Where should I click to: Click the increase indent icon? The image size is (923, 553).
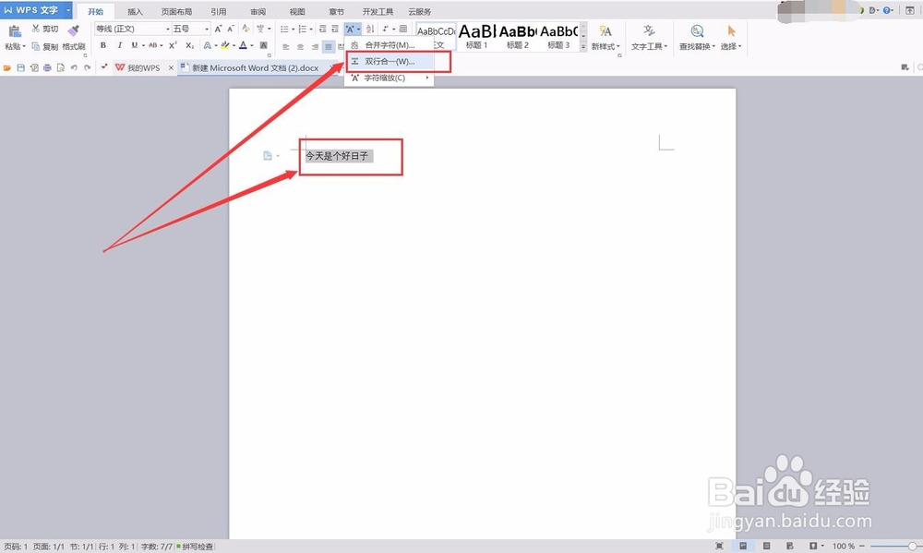(335, 29)
